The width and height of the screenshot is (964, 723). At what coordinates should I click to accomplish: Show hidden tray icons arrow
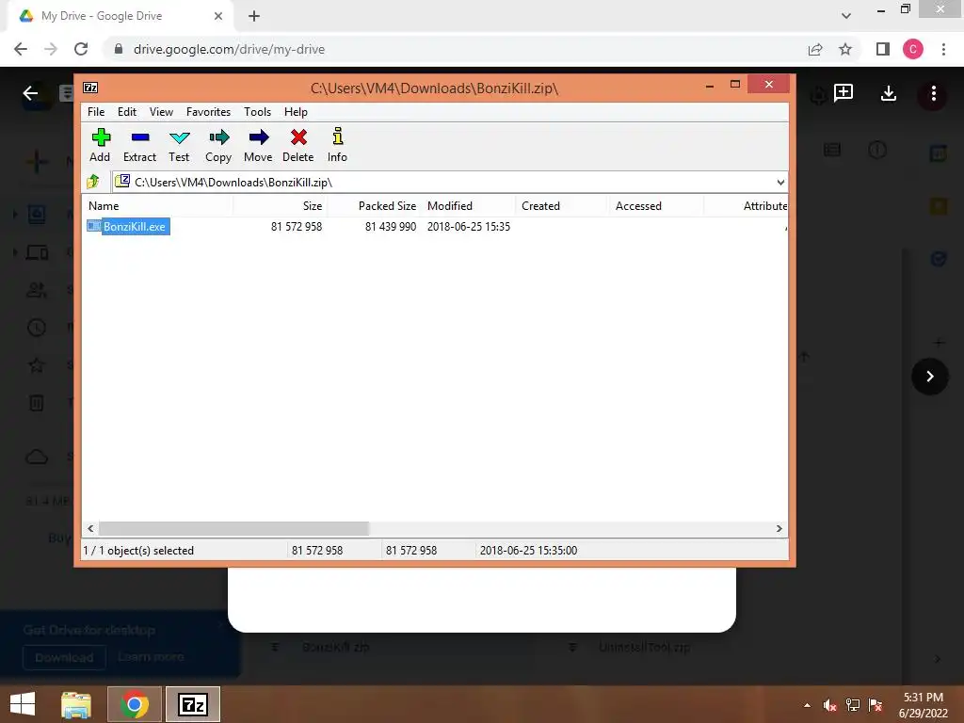click(x=807, y=705)
